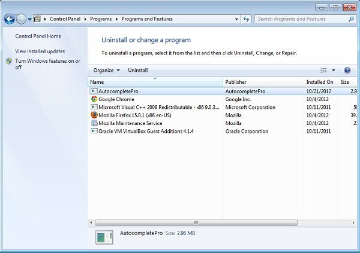Click the 2.96 MB size in details pane
360x253 pixels.
(186, 233)
